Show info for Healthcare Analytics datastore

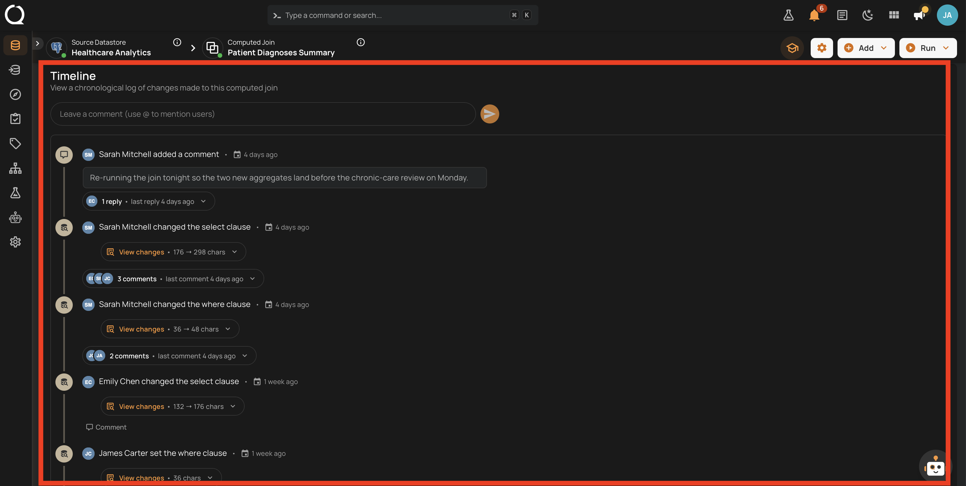pyautogui.click(x=177, y=42)
